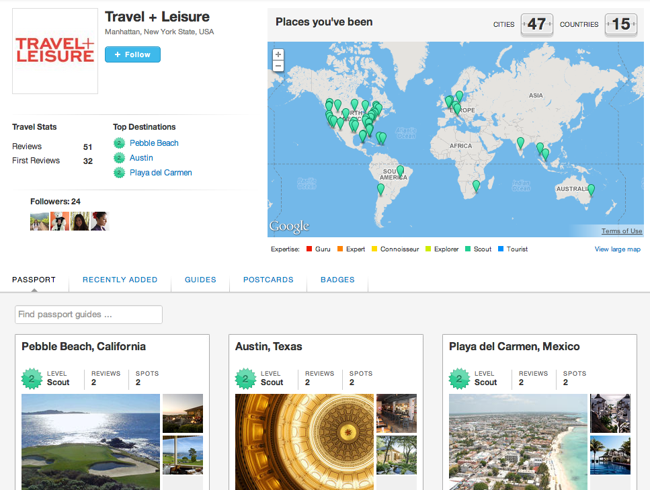Click the green Scout legend swatch
The width and height of the screenshot is (650, 490).
pyautogui.click(x=468, y=249)
